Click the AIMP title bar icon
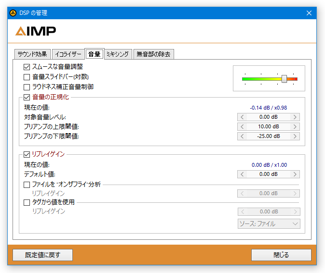 coord(13,13)
